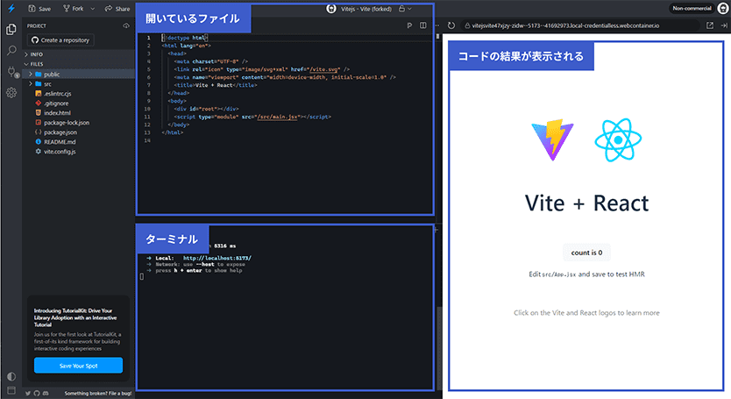
Task: Click the Vite logo in the preview
Action: (x=552, y=140)
